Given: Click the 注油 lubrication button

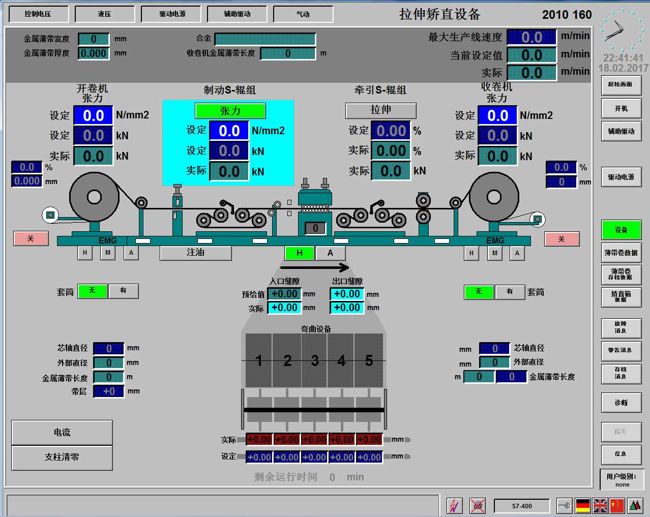Looking at the screenshot, I should point(195,253).
